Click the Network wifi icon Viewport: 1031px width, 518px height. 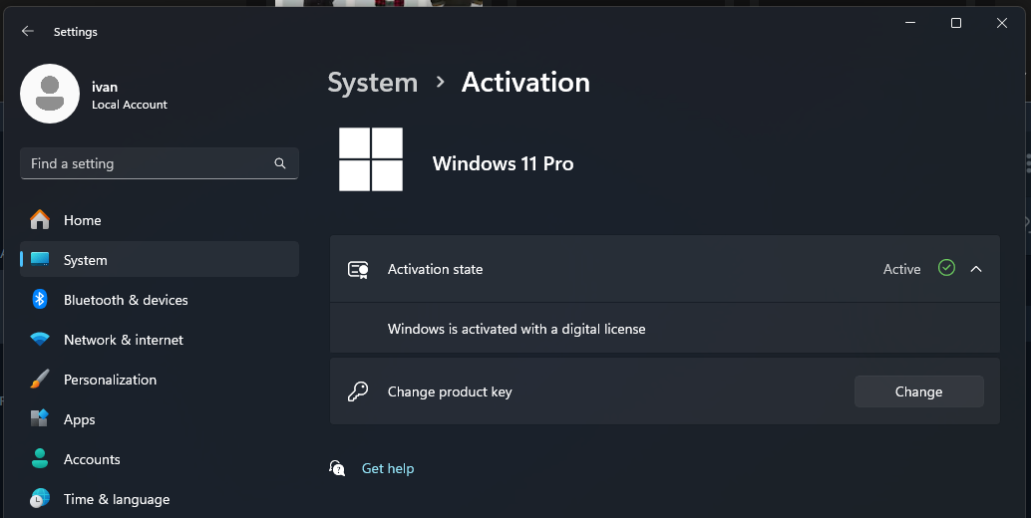[40, 340]
